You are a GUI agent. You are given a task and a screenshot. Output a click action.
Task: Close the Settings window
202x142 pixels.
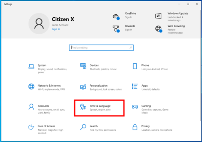coord(197,4)
